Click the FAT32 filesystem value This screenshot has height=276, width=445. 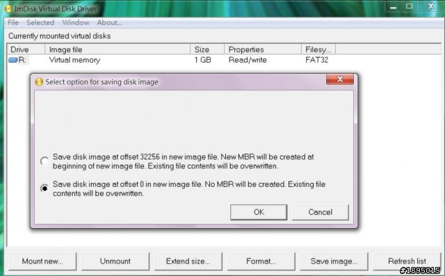[x=317, y=60]
